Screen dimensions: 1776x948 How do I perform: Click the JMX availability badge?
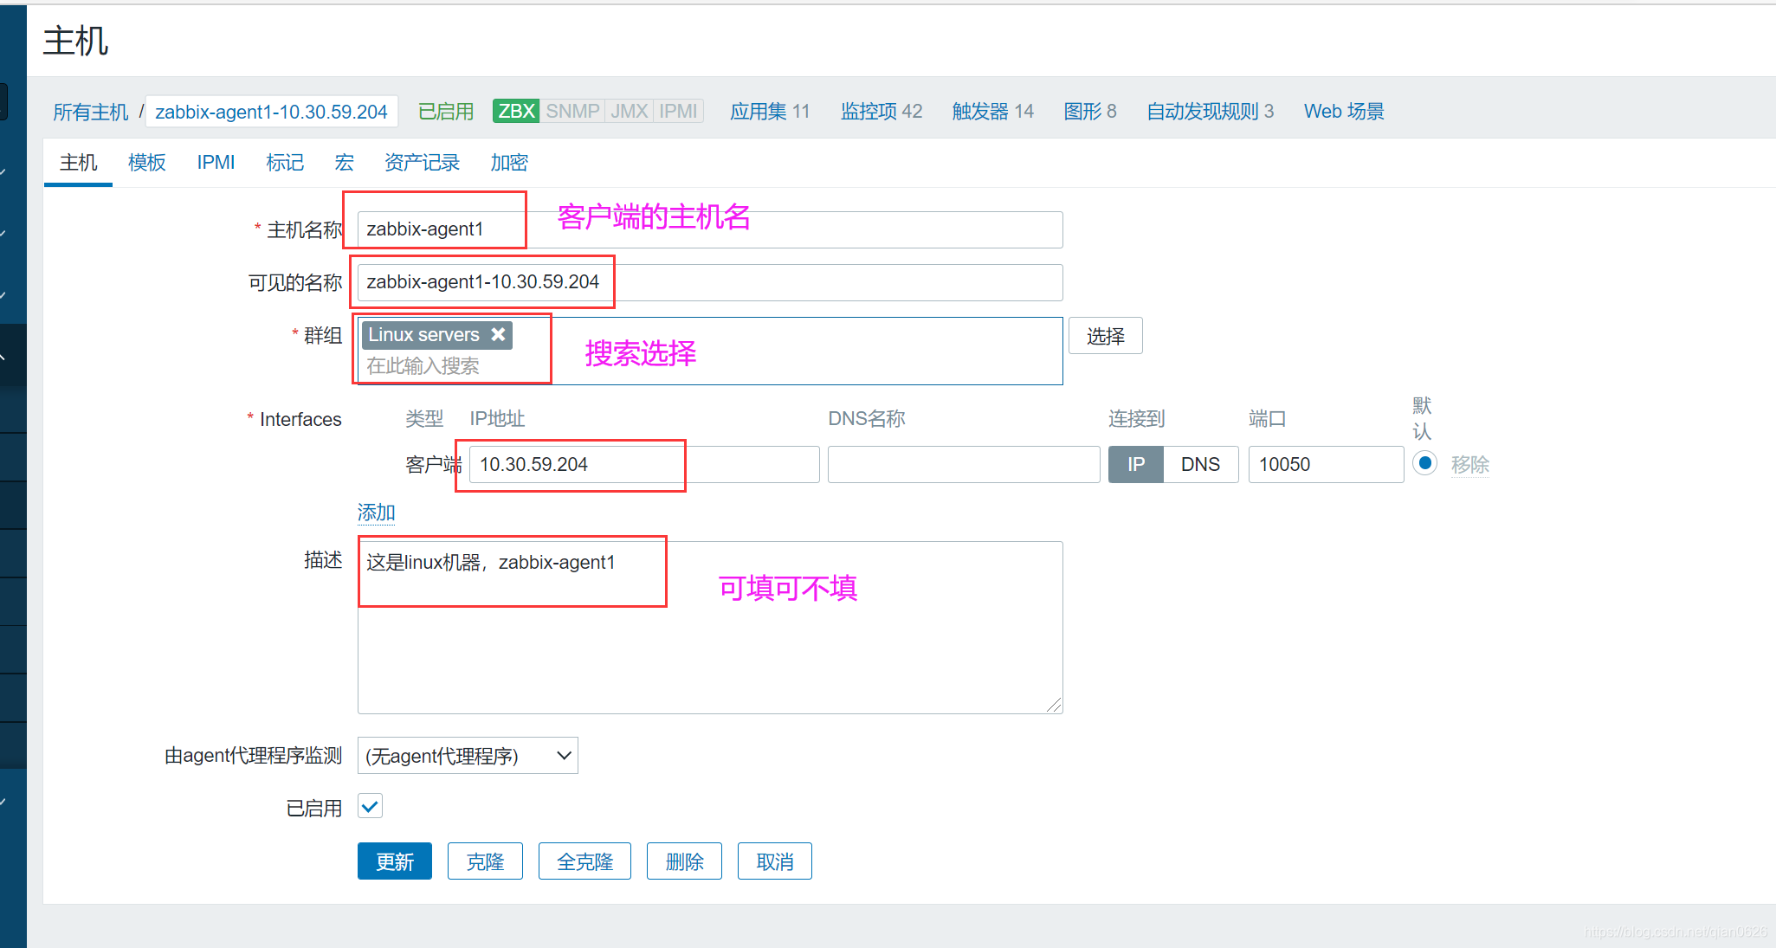tap(630, 111)
